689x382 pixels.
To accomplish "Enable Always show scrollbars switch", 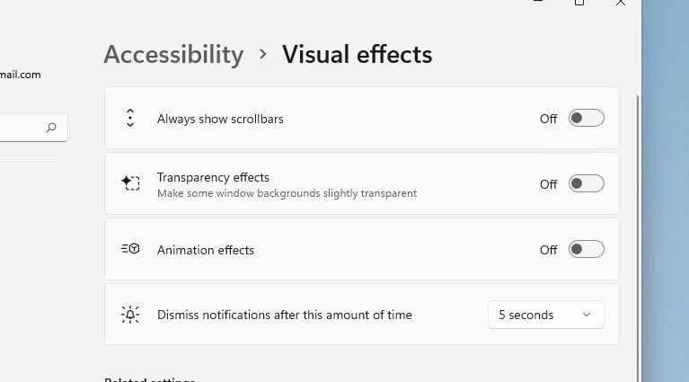I will click(586, 118).
